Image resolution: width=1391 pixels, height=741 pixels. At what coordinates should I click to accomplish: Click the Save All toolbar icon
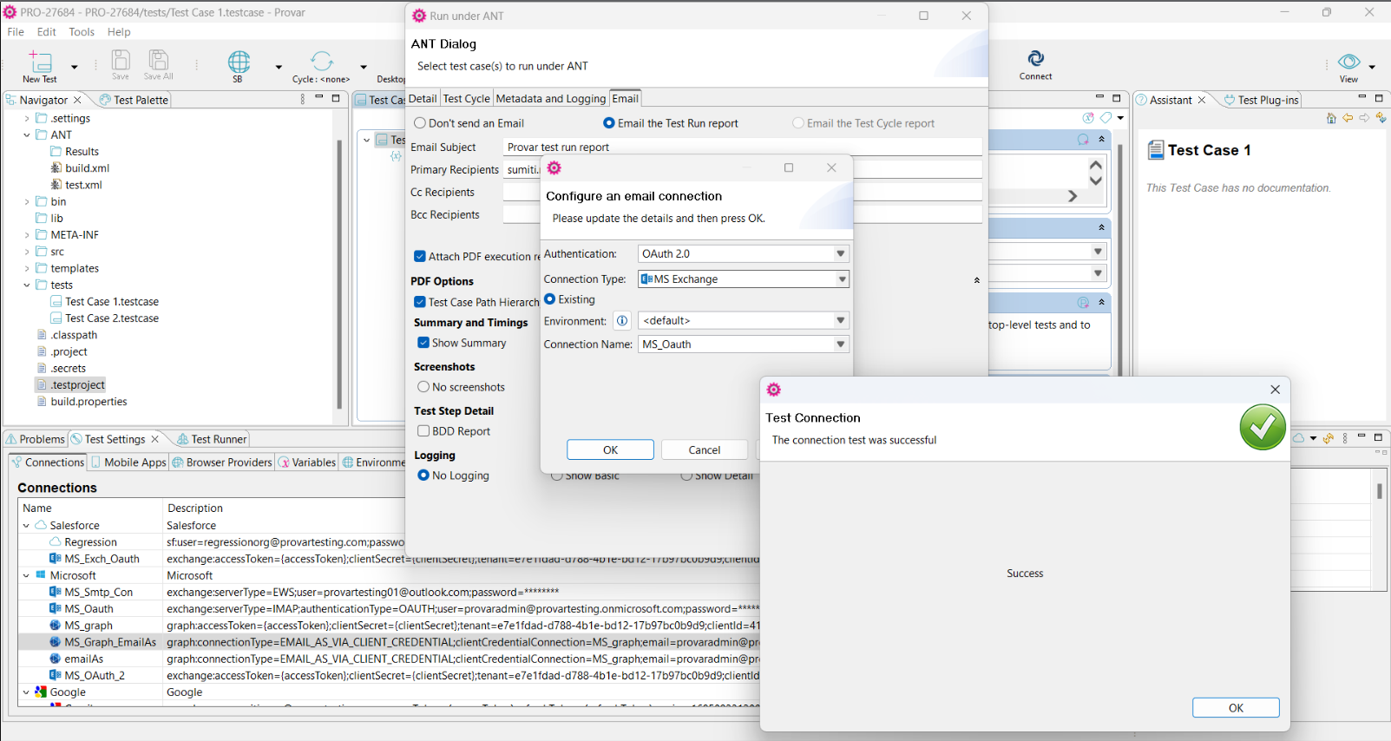point(158,60)
